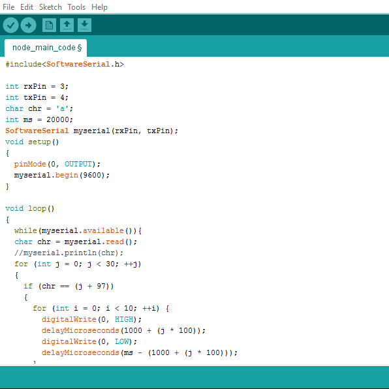Click the while(myserial.available()) line
The height and width of the screenshot is (389, 389).
78,230
